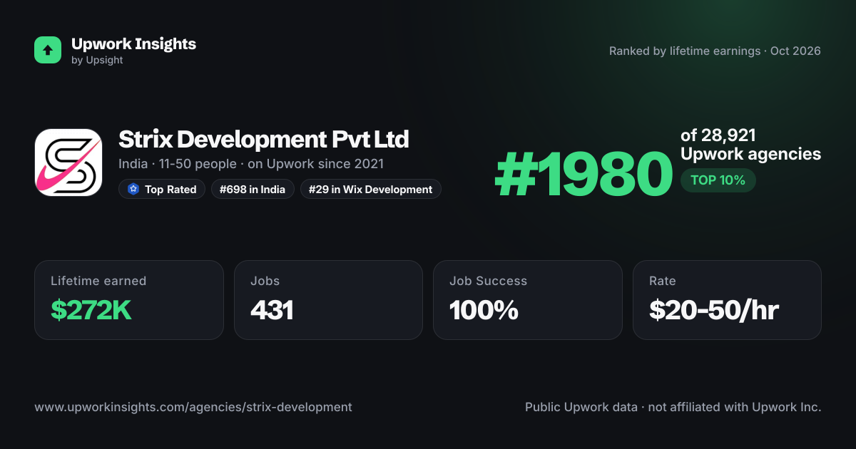Viewport: 856px width, 449px height.
Task: Open the #698 in India tag
Action: click(253, 189)
